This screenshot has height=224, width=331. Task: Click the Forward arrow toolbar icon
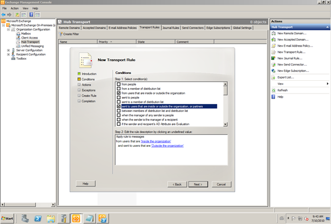tap(10, 15)
